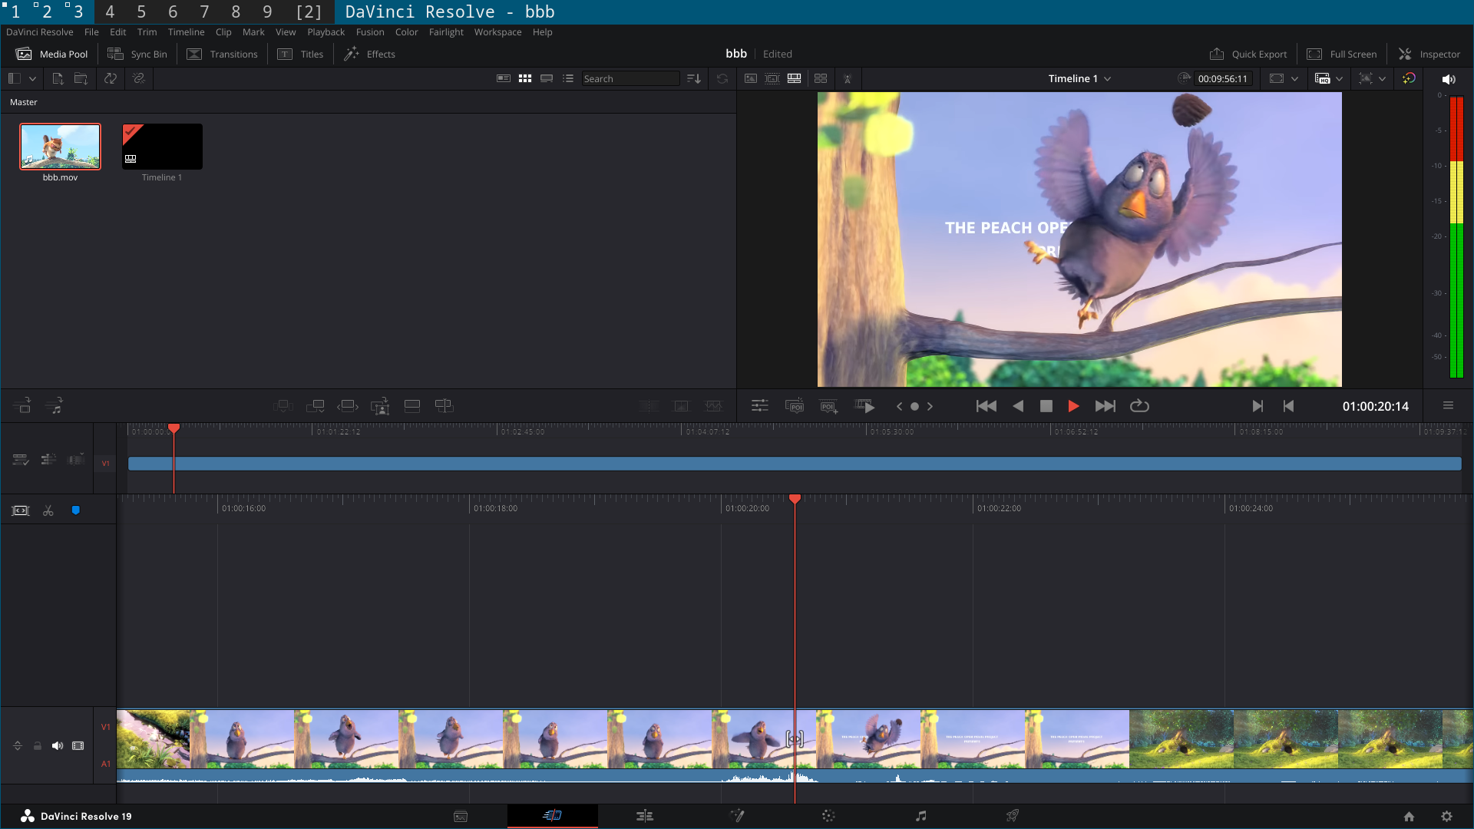The image size is (1474, 829).
Task: Click import media icon
Action: tap(58, 78)
